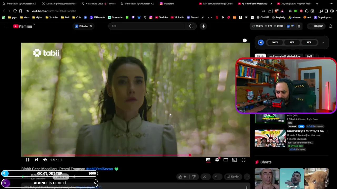Open the YT Studio bookmark

(x=177, y=17)
